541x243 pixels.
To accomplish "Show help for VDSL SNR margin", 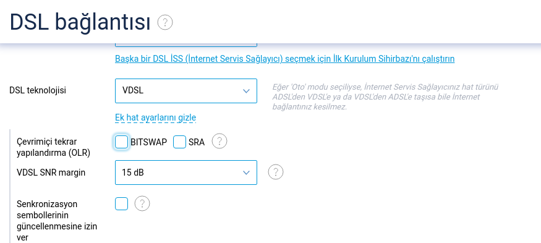I will click(276, 172).
